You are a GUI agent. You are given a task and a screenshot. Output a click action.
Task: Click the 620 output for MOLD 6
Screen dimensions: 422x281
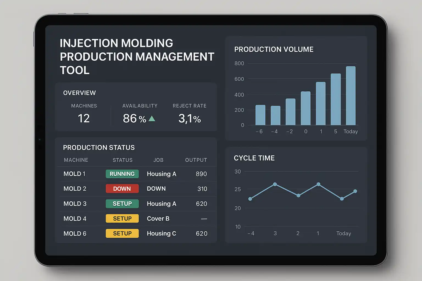tap(202, 234)
